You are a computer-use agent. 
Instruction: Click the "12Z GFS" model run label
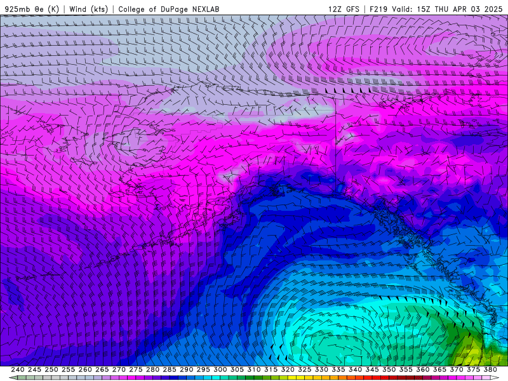pos(344,9)
